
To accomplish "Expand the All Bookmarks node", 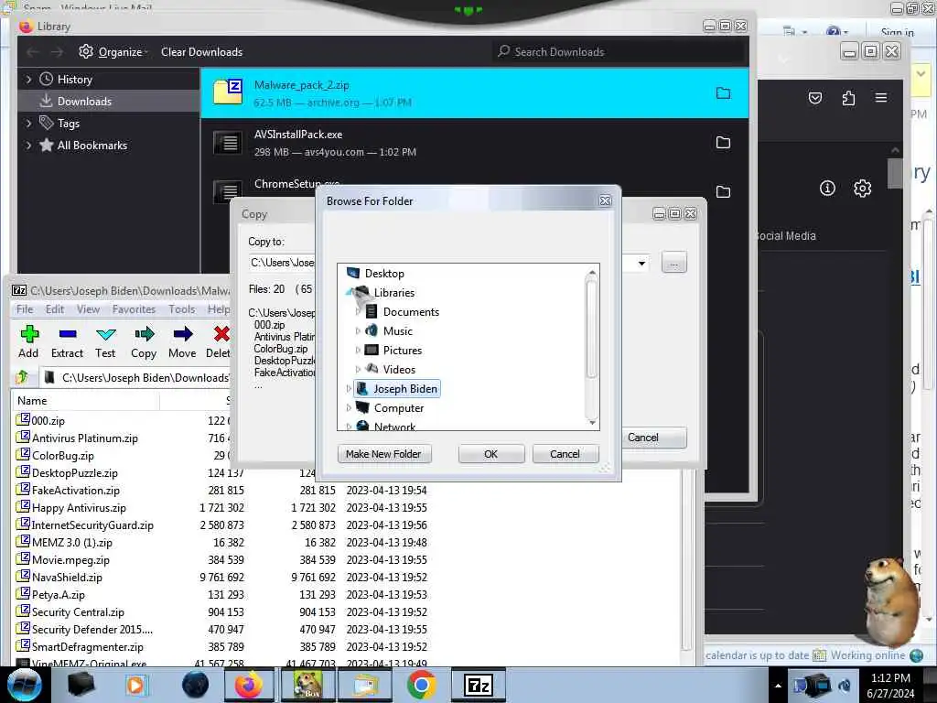I will 28,146.
